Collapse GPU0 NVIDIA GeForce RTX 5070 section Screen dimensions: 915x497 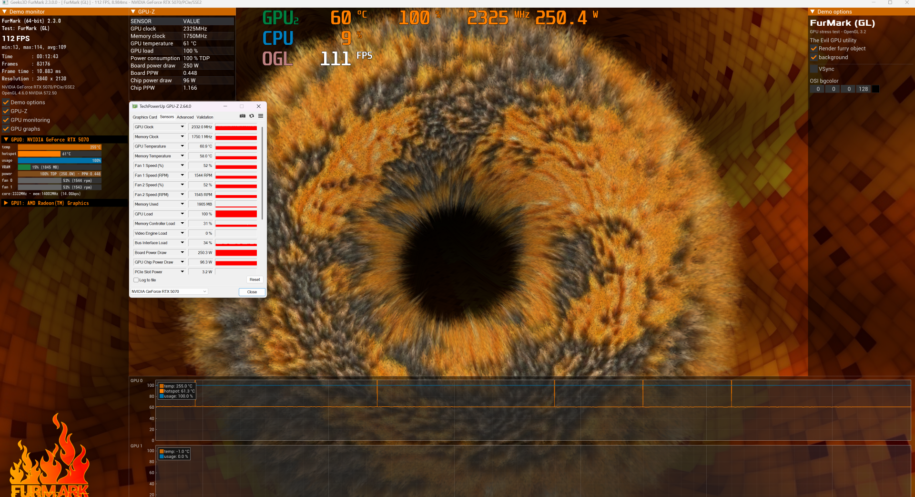pos(6,139)
